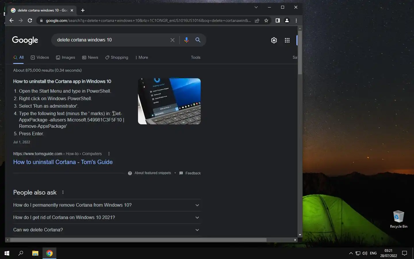
Task: Click the 'Select Run as administrator' step
Action: pos(49,106)
